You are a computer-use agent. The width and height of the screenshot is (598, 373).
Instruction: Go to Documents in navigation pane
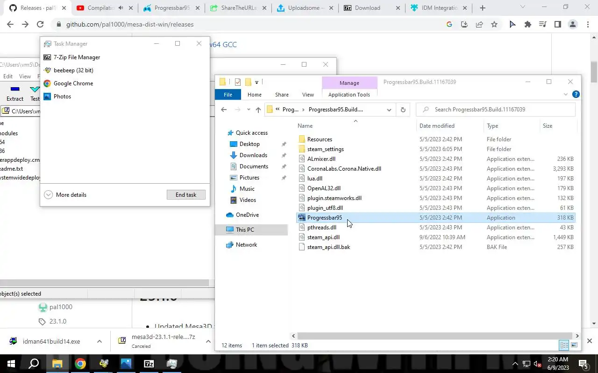[254, 166]
